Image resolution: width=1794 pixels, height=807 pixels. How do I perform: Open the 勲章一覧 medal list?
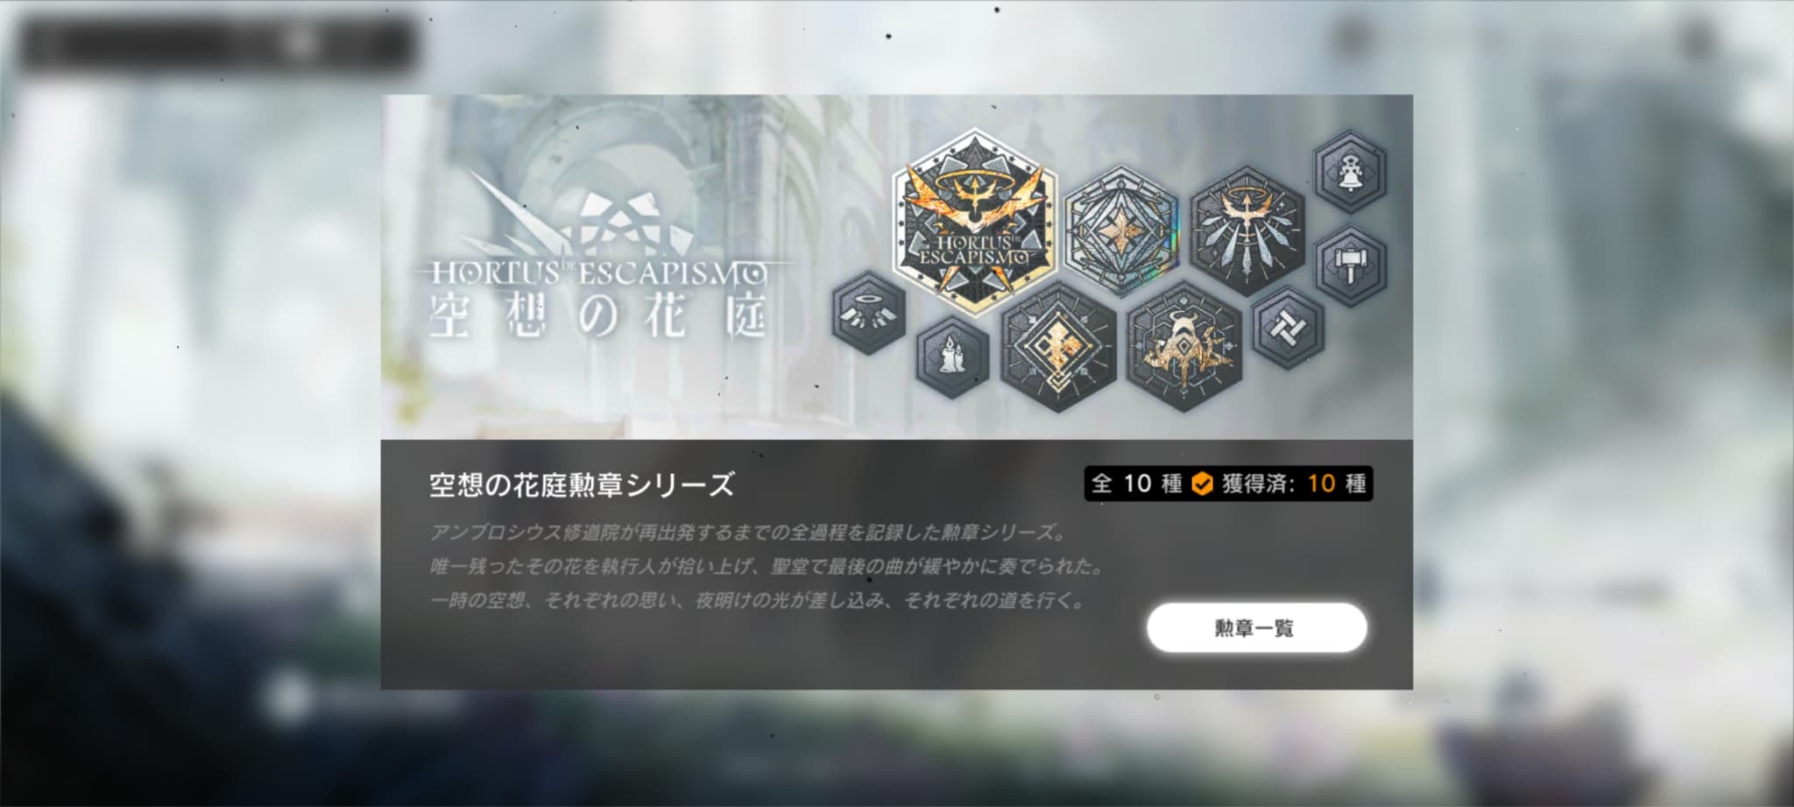1256,627
